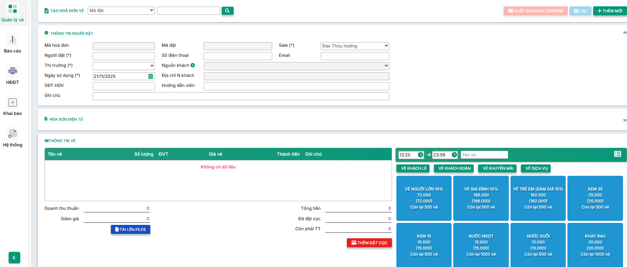Toggle ticket list view icon
627x267 pixels.
point(617,154)
